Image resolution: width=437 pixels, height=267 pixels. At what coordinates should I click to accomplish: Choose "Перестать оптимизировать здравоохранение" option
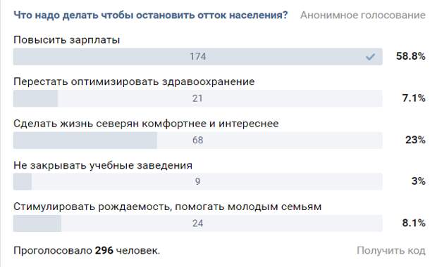coord(134,82)
